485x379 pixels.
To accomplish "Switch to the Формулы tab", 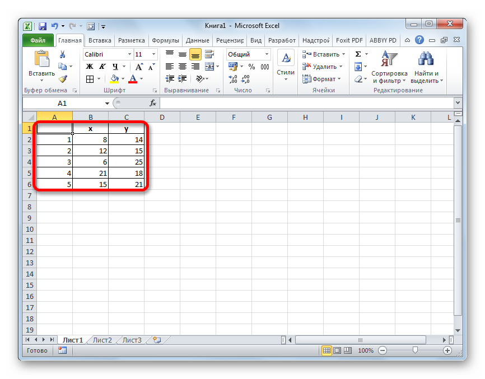I will [165, 40].
